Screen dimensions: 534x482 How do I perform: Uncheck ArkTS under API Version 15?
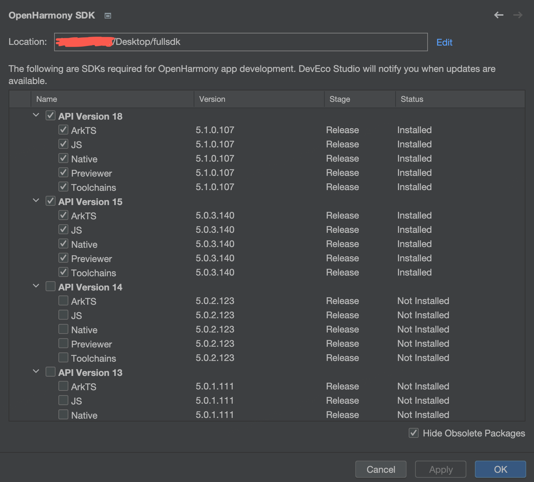[63, 215]
